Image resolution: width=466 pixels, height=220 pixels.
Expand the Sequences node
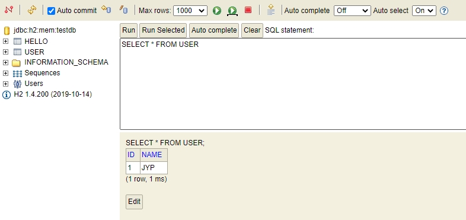tap(5, 73)
